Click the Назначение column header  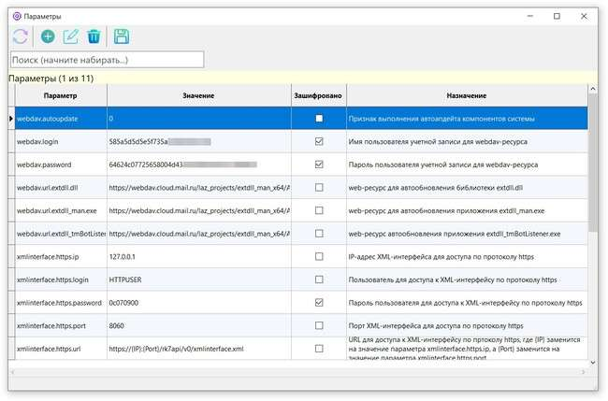click(x=465, y=96)
